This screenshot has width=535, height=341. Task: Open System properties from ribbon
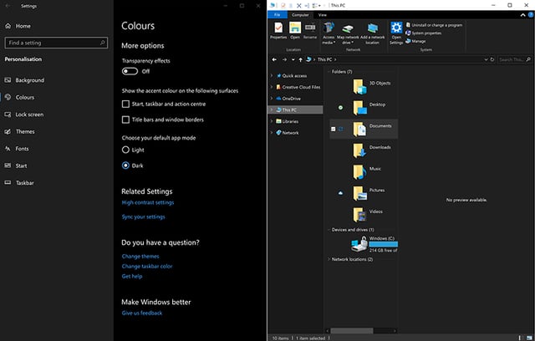pyautogui.click(x=423, y=33)
